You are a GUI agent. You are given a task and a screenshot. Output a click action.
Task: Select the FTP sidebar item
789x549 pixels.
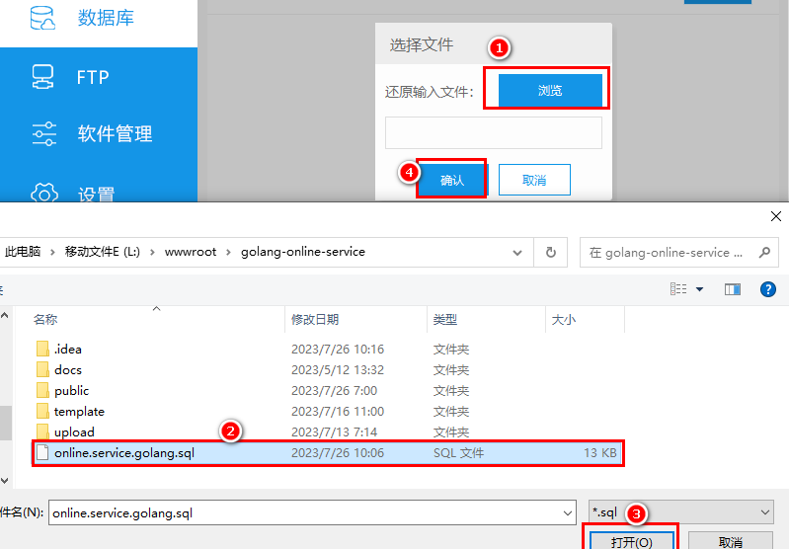coord(92,77)
